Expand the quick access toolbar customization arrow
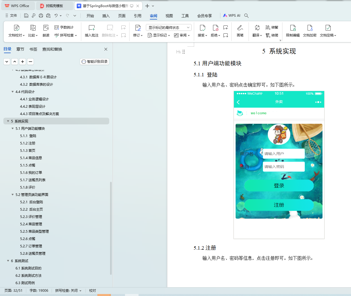Screen dimensions: 351x296 pyautogui.click(x=75, y=16)
